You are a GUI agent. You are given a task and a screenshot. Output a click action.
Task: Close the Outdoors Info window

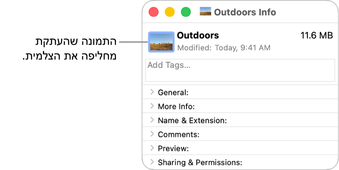pos(153,12)
